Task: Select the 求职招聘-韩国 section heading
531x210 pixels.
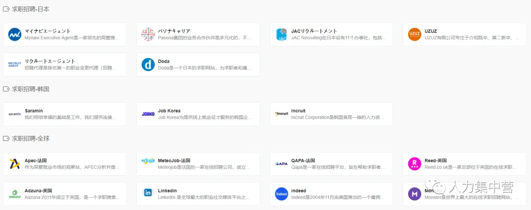Action: (31, 89)
